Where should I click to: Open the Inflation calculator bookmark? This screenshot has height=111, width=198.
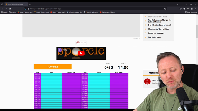click(74, 12)
